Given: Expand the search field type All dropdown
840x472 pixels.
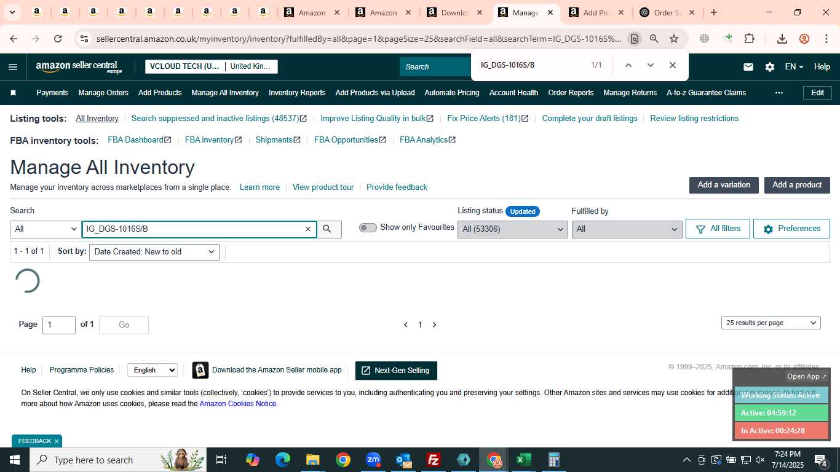Looking at the screenshot, I should (x=46, y=229).
